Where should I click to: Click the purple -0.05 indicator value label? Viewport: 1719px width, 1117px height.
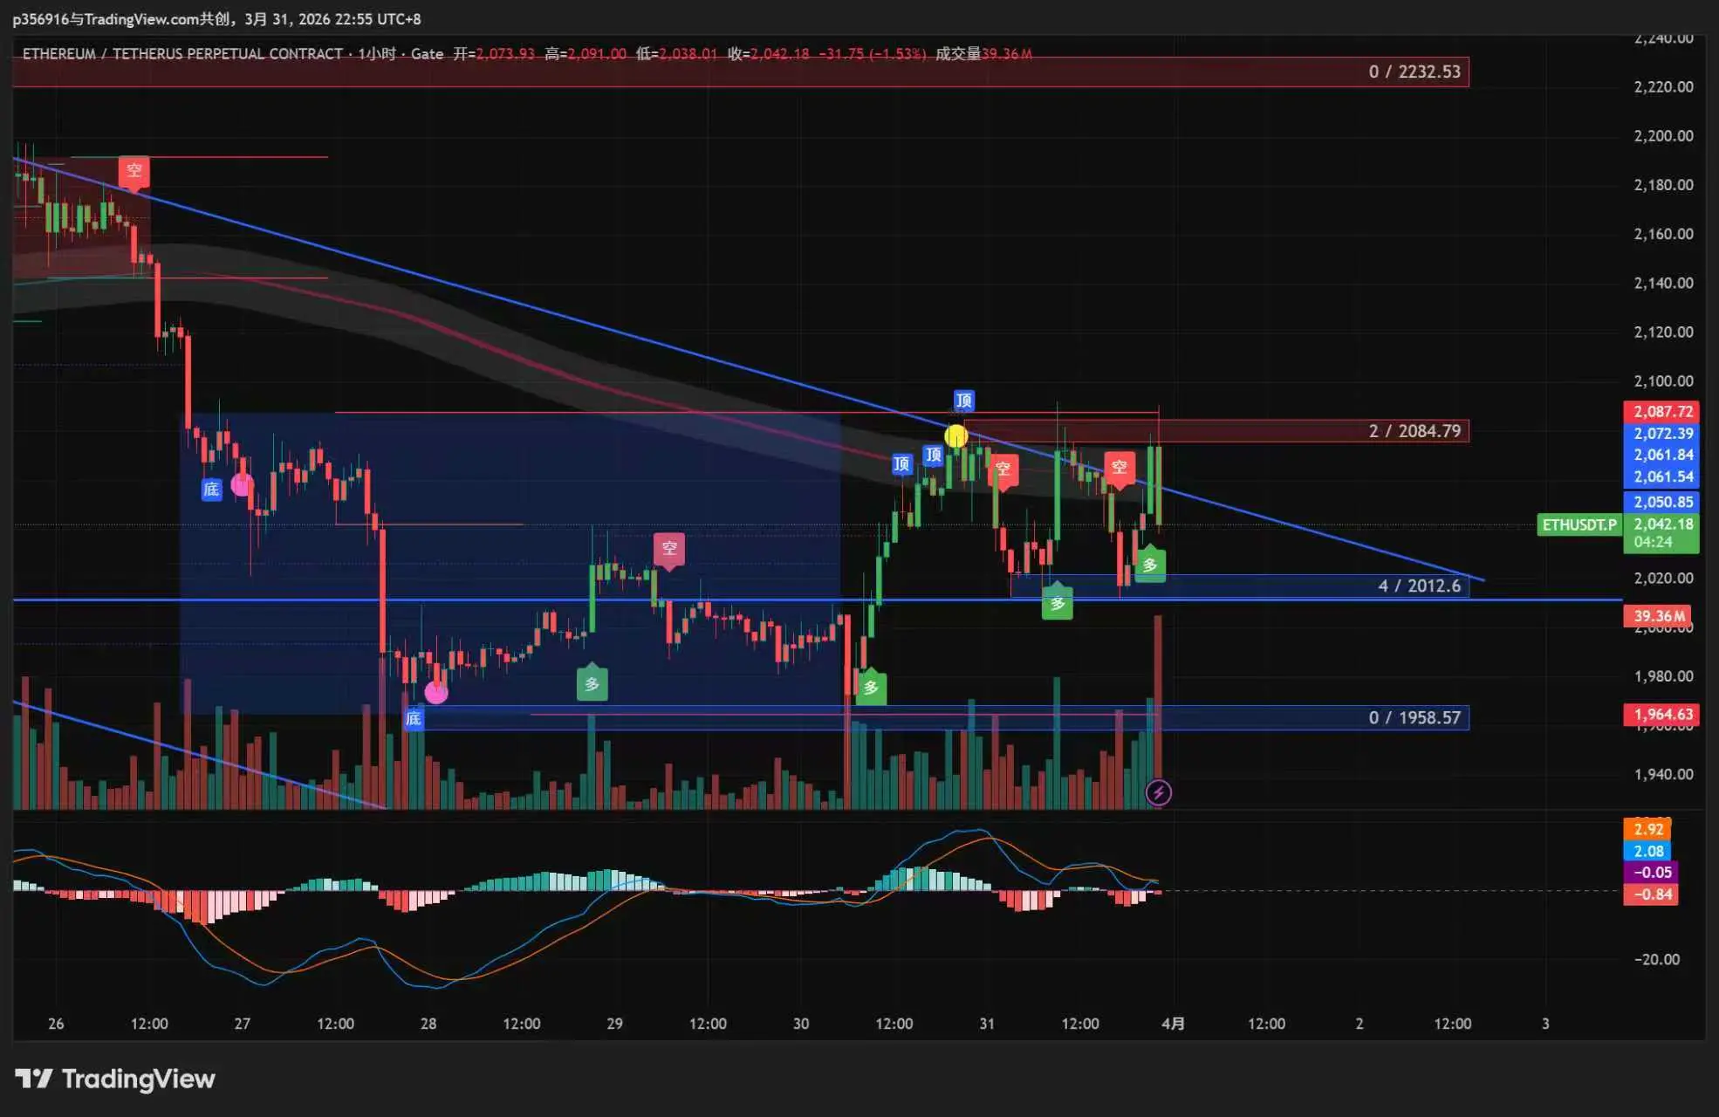coord(1651,872)
